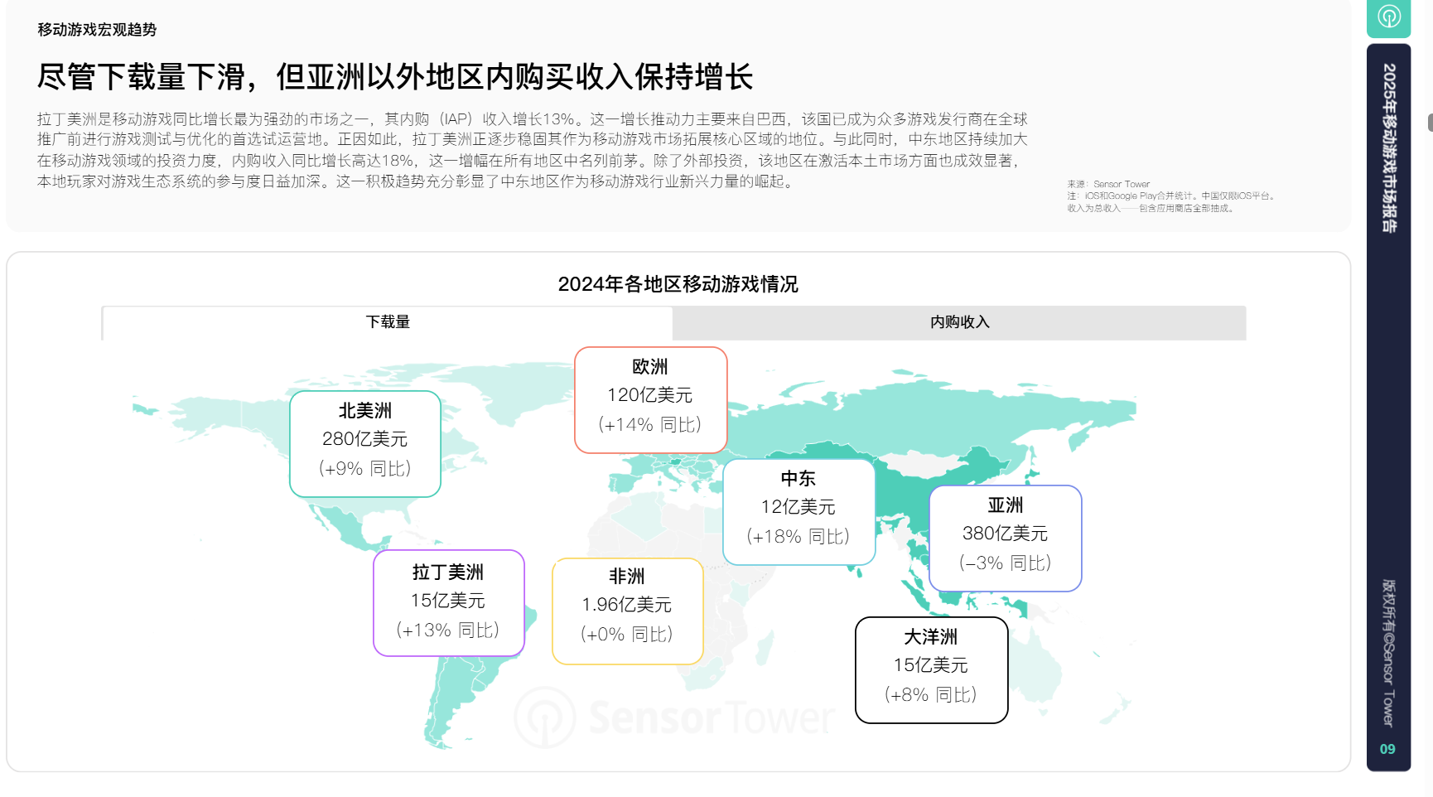The width and height of the screenshot is (1433, 797).
Task: Click the 亚洲 380亿美元 callout box
Action: [x=1005, y=539]
